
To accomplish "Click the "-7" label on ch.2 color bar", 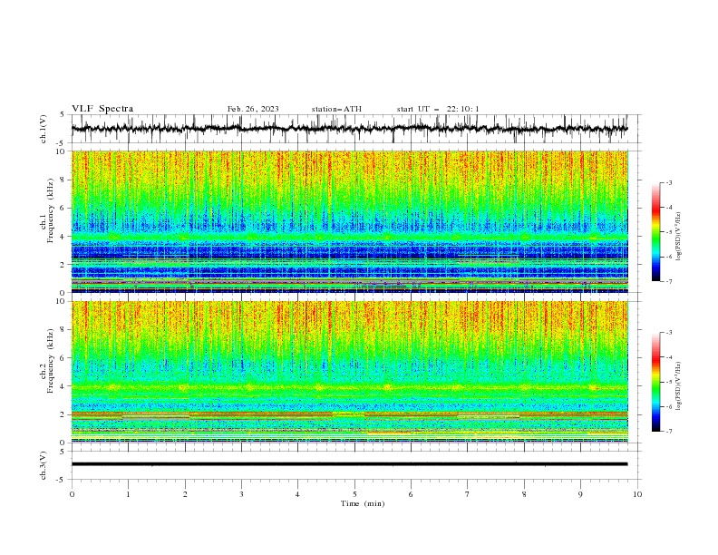I will [668, 432].
